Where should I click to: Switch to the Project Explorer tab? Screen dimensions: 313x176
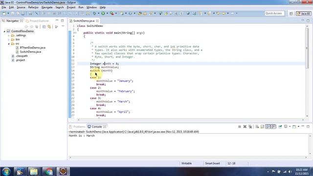(37, 21)
